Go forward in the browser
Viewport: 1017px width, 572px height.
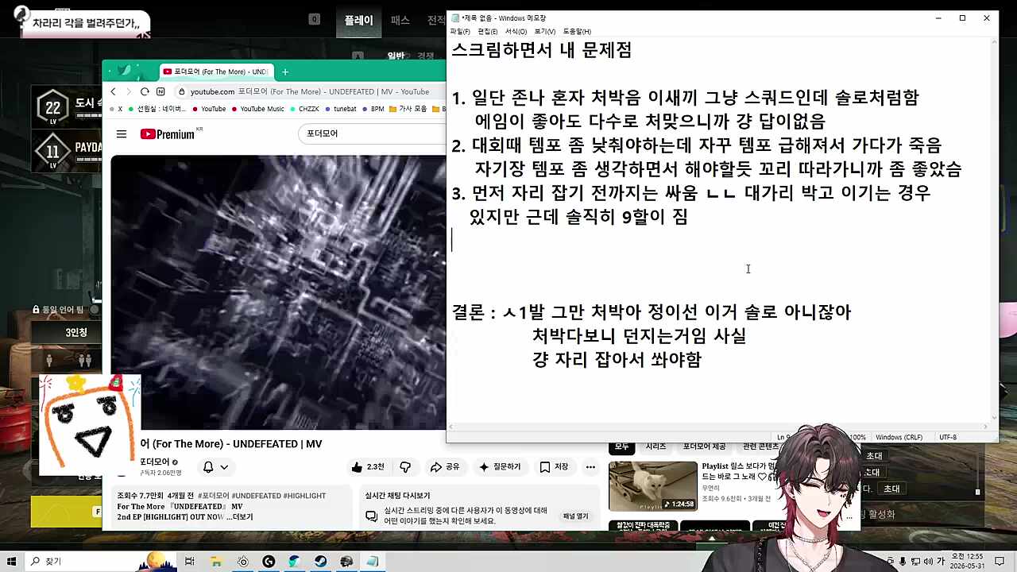point(129,92)
